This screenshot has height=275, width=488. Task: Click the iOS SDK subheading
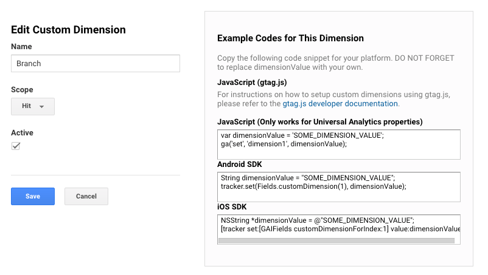[x=231, y=208]
